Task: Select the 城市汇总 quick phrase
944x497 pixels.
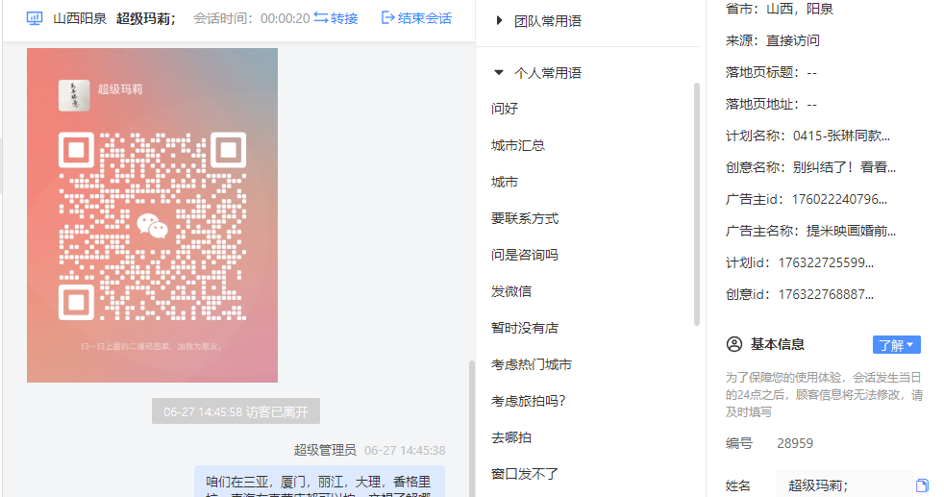Action: tap(518, 145)
